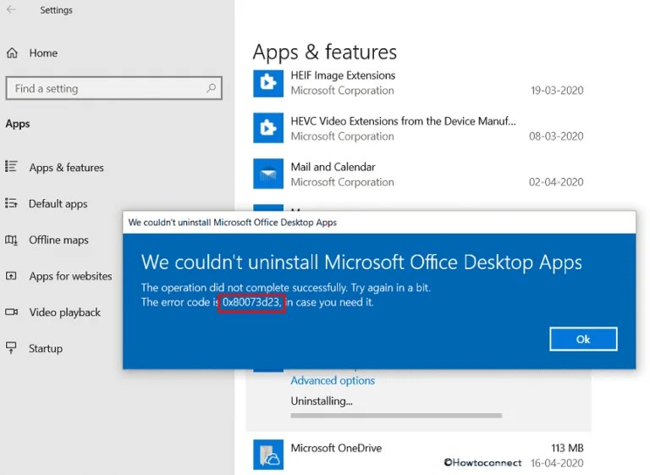Image resolution: width=650 pixels, height=475 pixels.
Task: Select Video playback in sidebar
Action: click(x=64, y=312)
